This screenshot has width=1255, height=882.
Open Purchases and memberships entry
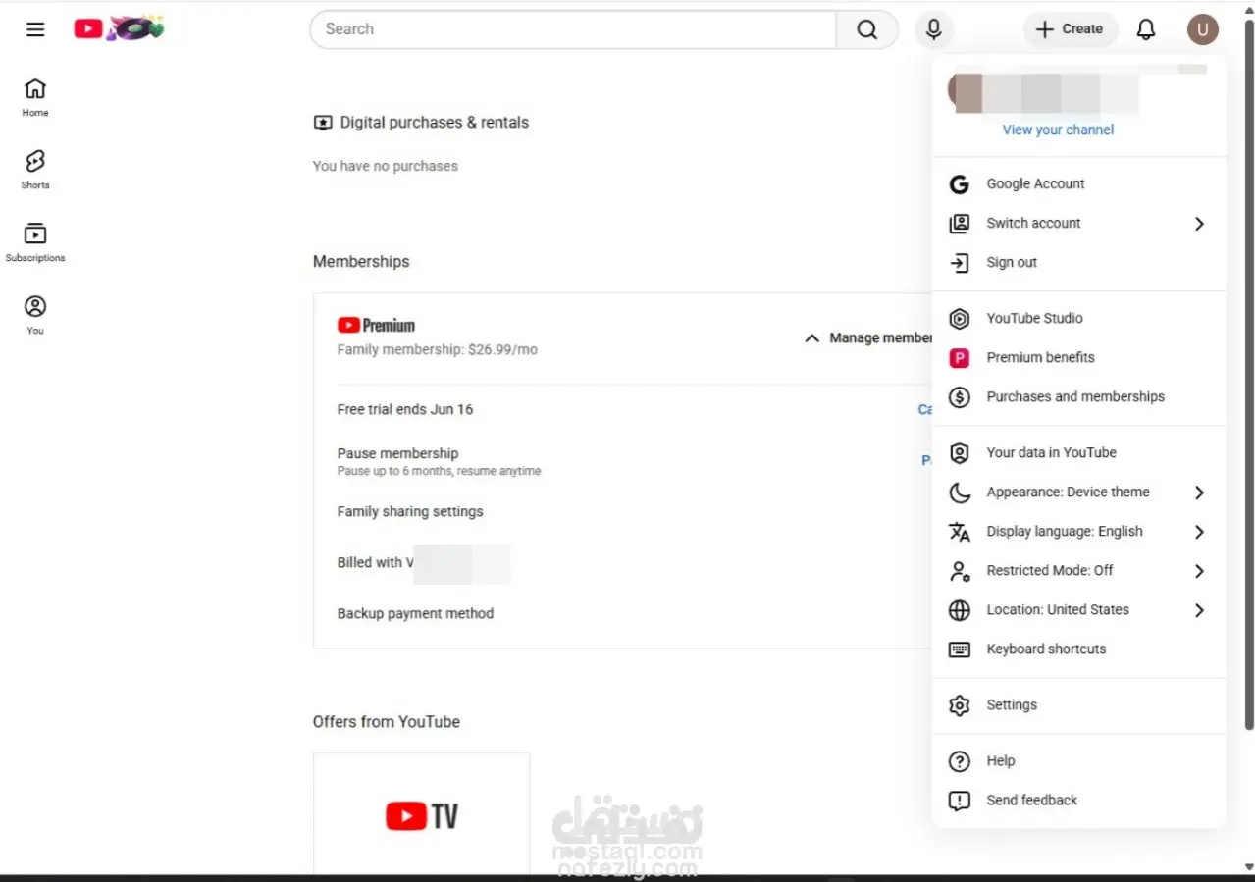1079,397
